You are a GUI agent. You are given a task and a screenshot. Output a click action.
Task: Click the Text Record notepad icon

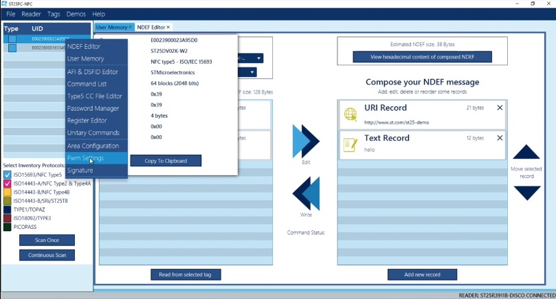pos(351,144)
